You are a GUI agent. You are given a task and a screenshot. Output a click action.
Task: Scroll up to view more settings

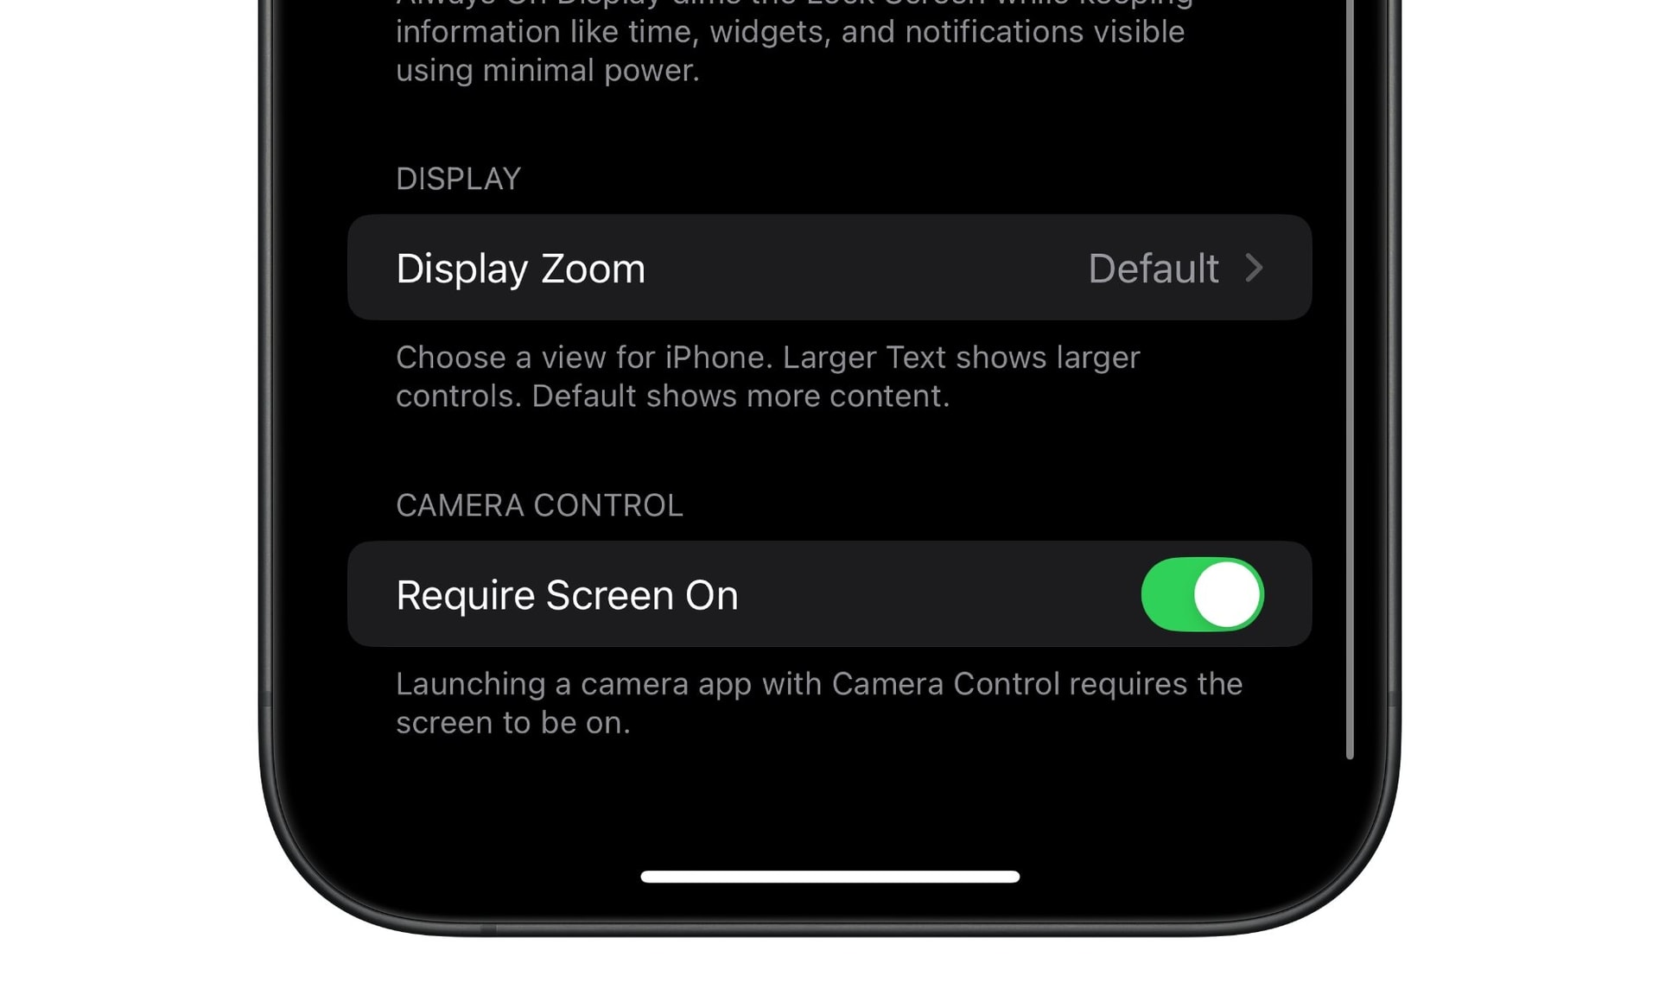click(x=829, y=474)
